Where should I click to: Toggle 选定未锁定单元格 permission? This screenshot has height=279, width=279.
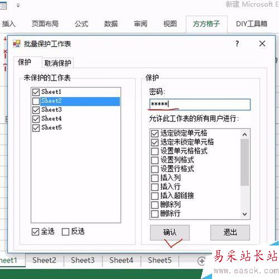155,142
